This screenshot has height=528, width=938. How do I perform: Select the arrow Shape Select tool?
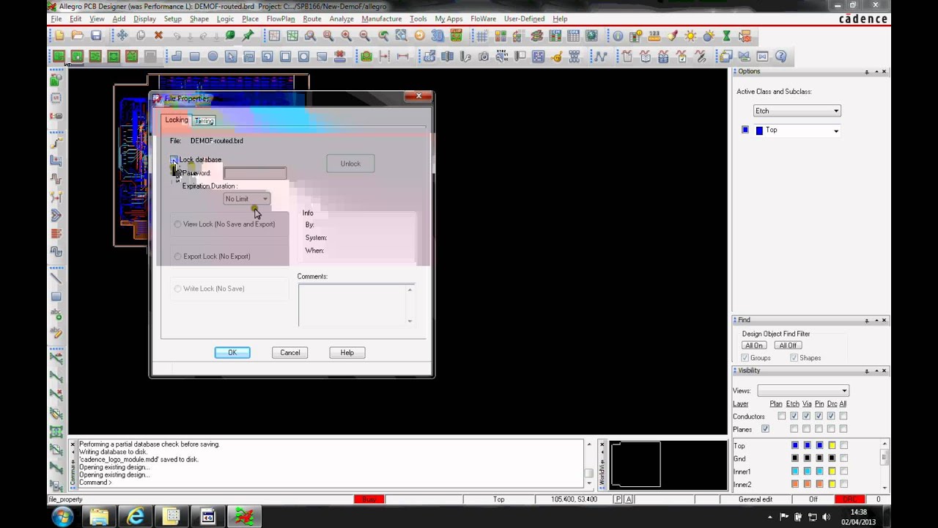(231, 56)
